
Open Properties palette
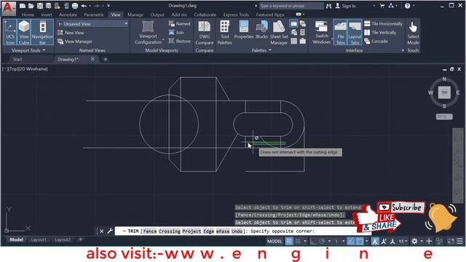[244, 30]
